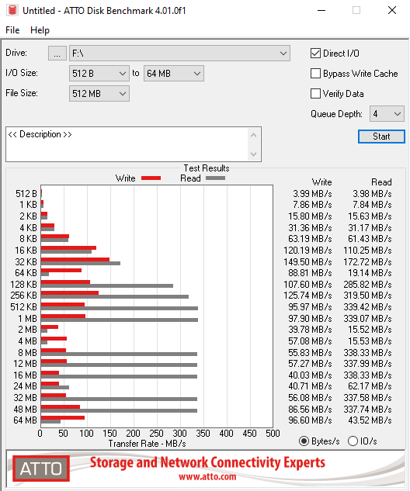Screen dimensions: 410x491
Task: Click the 24 MB row label
Action: 25,386
